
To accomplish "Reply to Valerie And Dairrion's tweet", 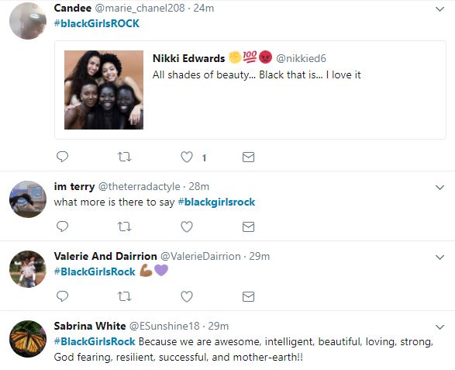I will 62,296.
